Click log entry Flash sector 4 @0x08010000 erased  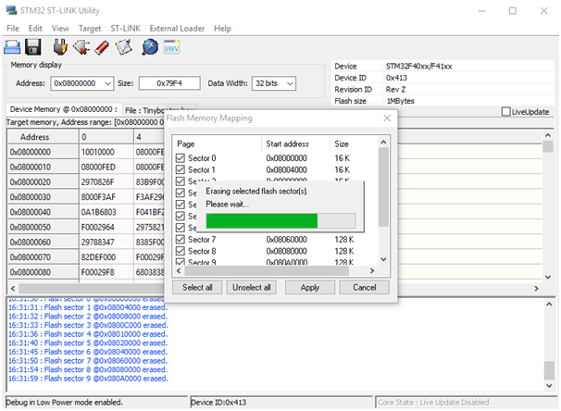[88, 334]
